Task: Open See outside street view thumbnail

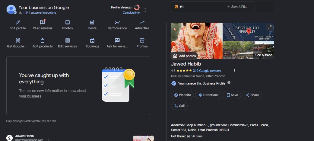Action: [248, 50]
